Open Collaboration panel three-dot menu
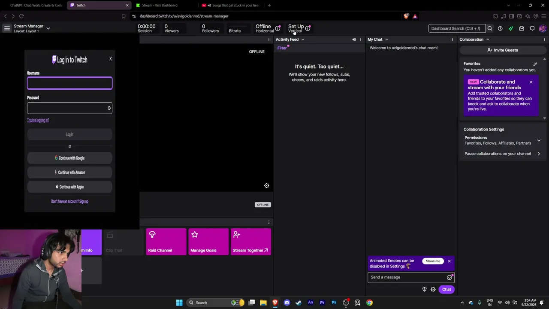Viewport: 549px width, 309px height. pyautogui.click(x=544, y=39)
